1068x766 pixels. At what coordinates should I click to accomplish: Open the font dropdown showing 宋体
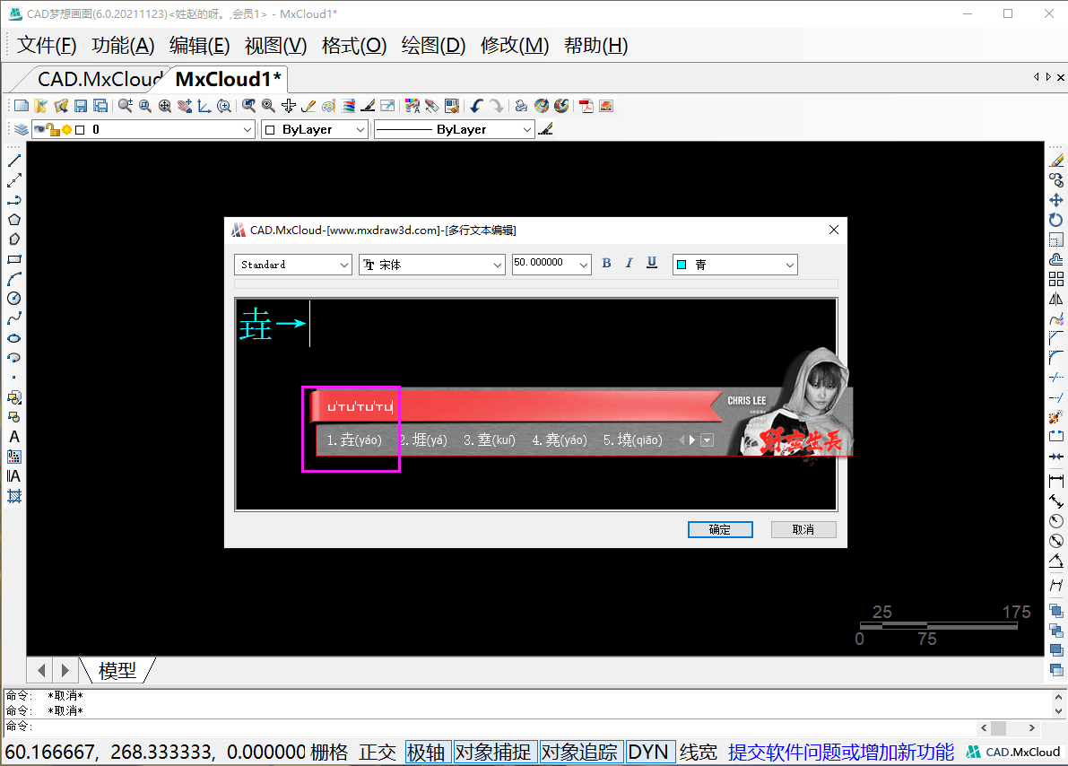(x=499, y=265)
